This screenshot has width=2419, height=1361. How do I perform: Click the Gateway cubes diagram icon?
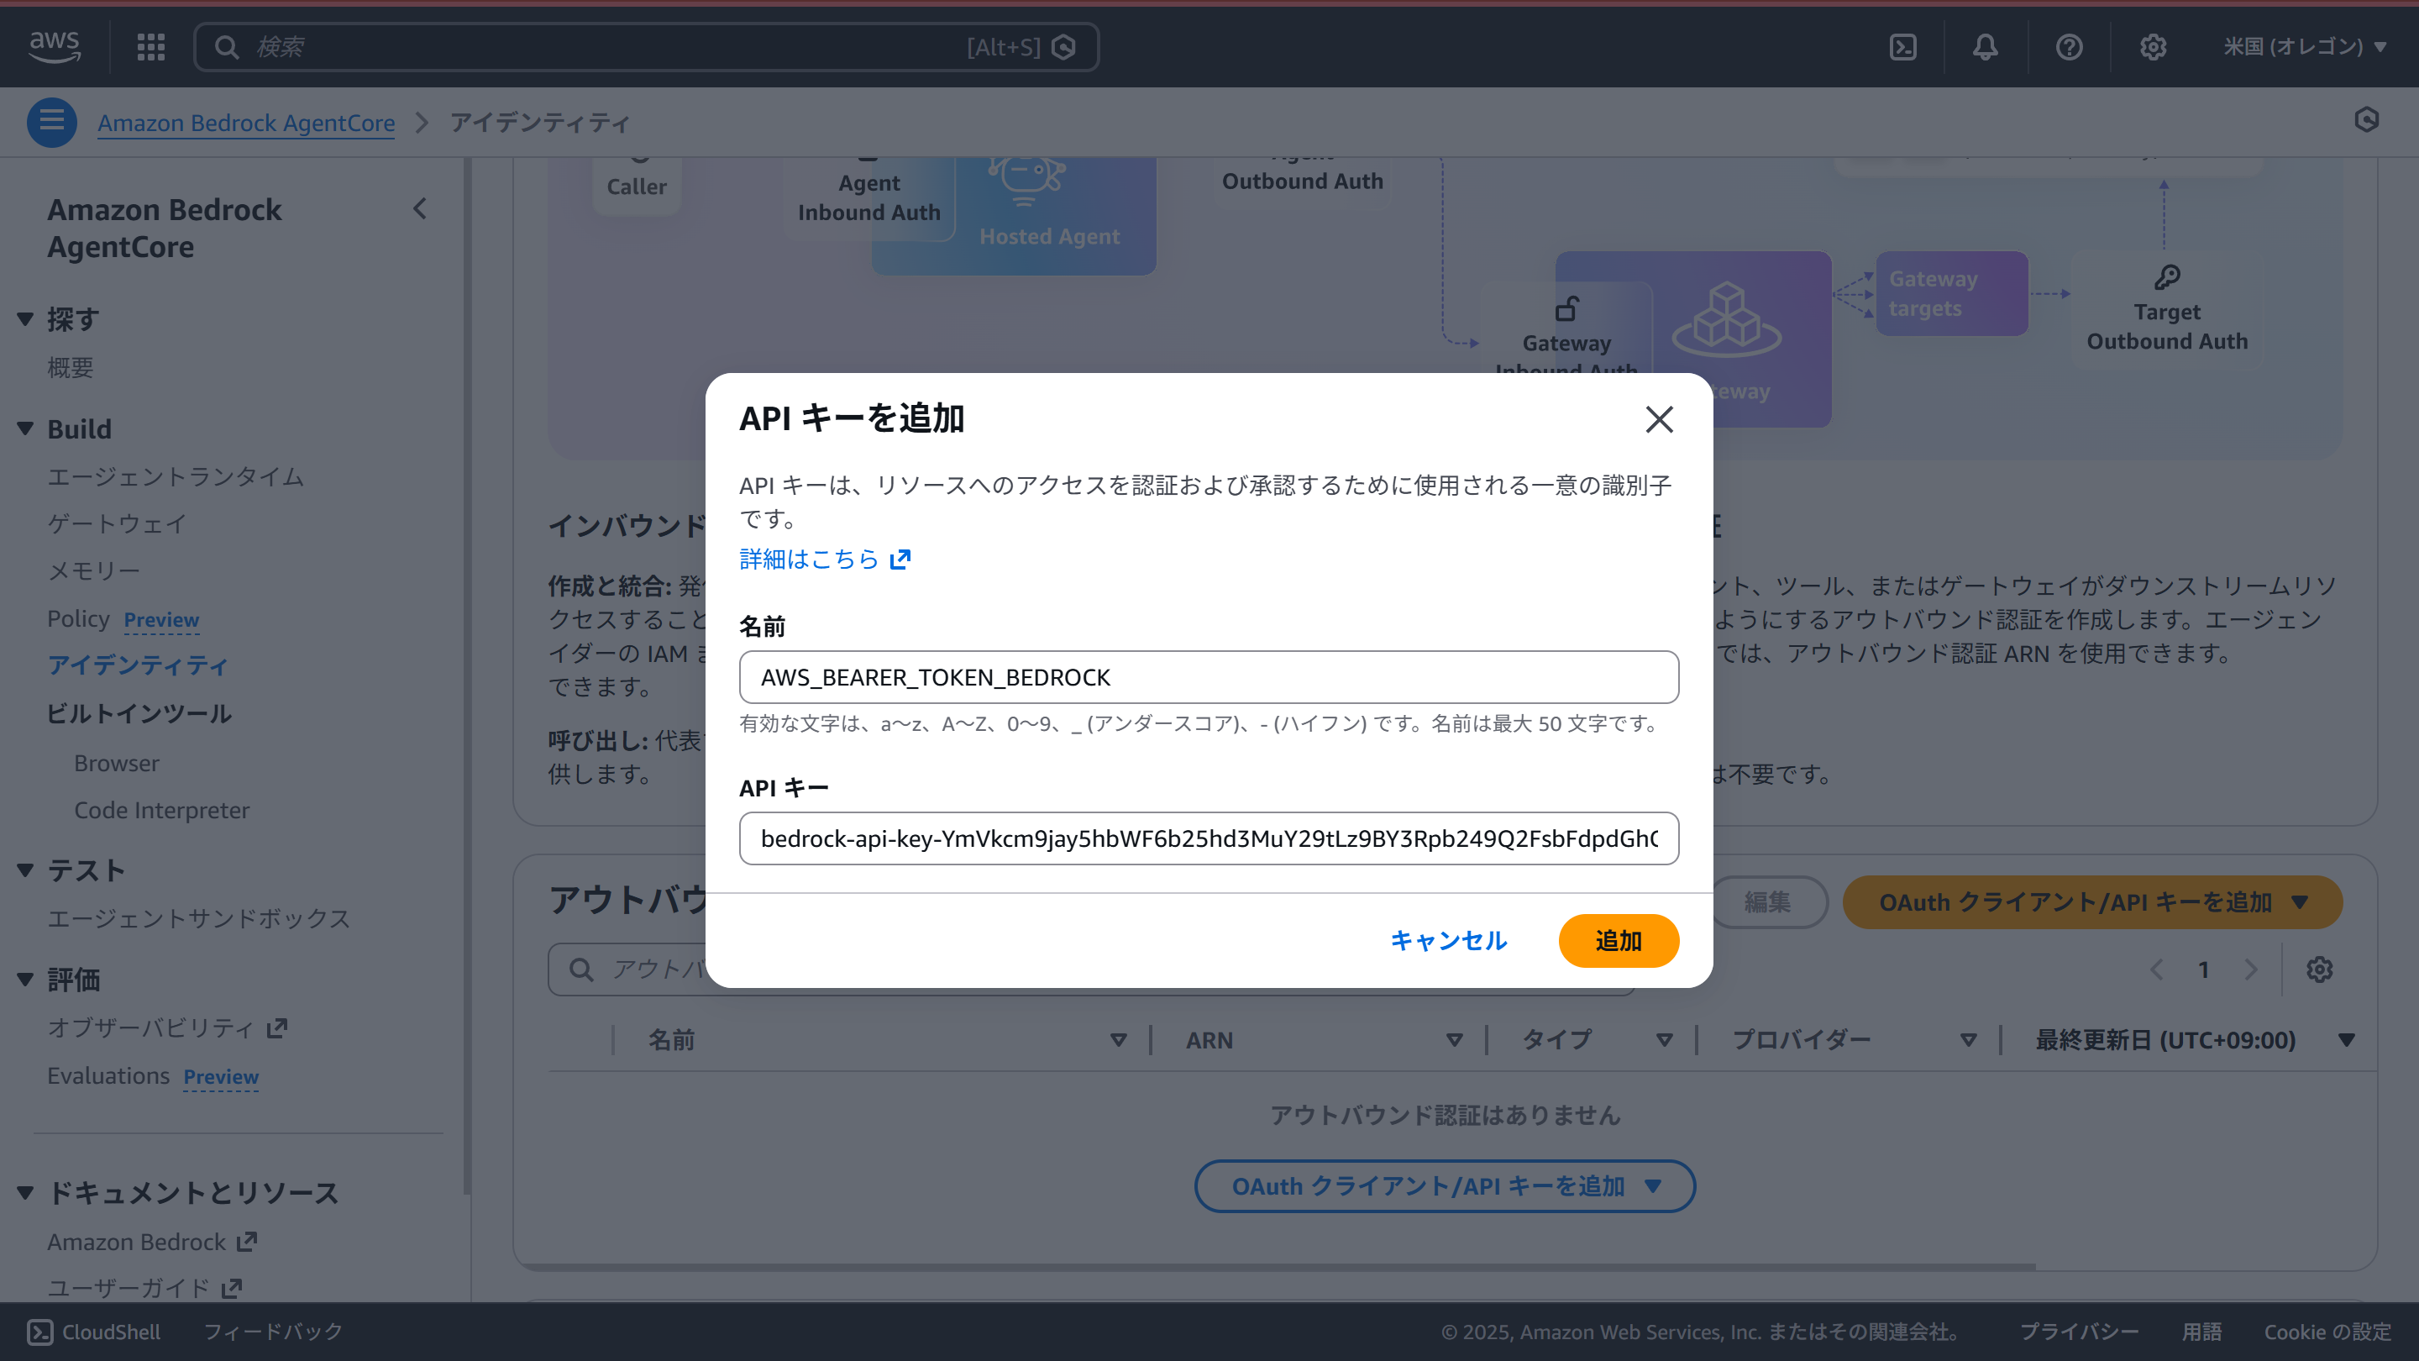pyautogui.click(x=1726, y=319)
